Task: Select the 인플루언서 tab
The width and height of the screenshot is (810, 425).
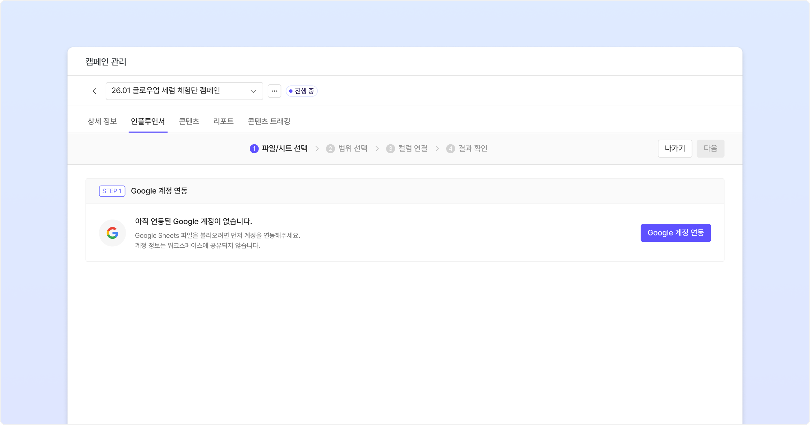Action: (148, 121)
